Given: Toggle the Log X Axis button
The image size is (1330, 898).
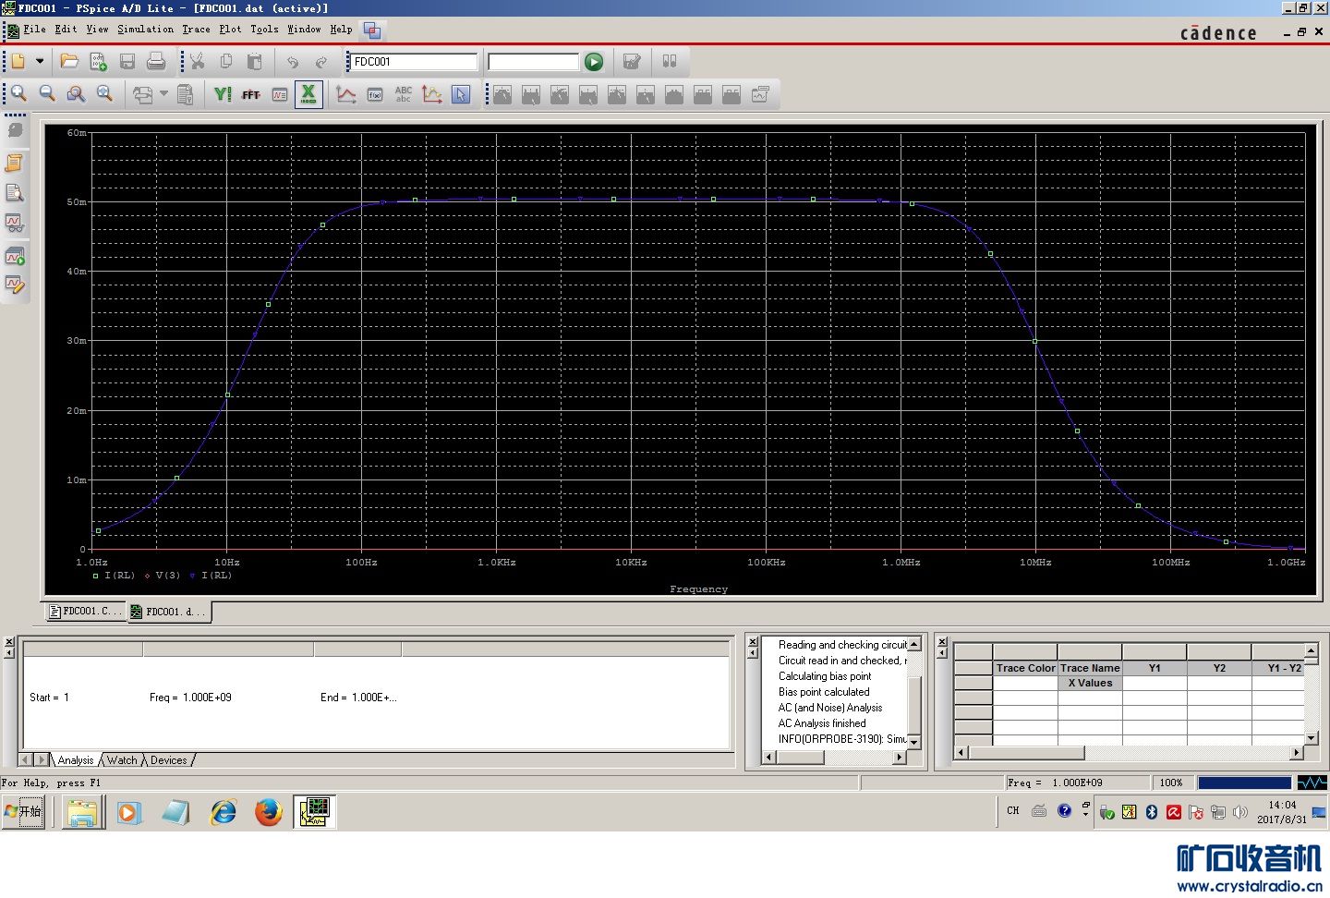Looking at the screenshot, I should (x=308, y=93).
